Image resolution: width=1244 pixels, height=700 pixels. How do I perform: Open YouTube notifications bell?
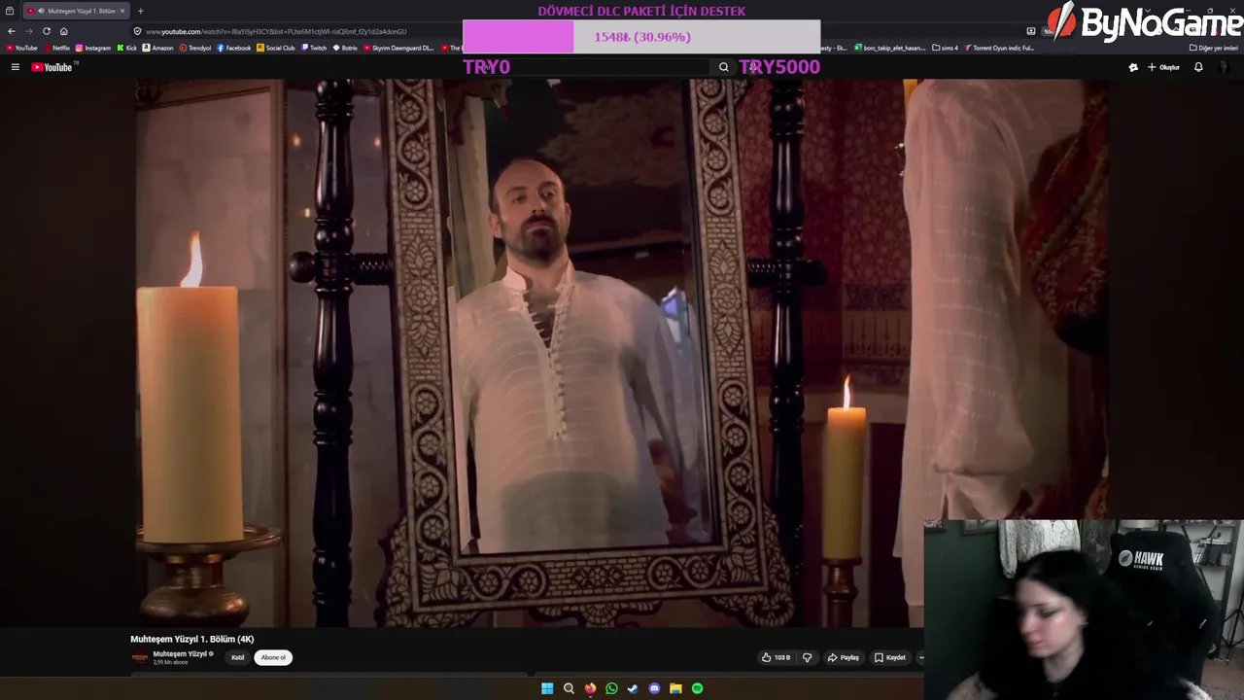(1198, 67)
